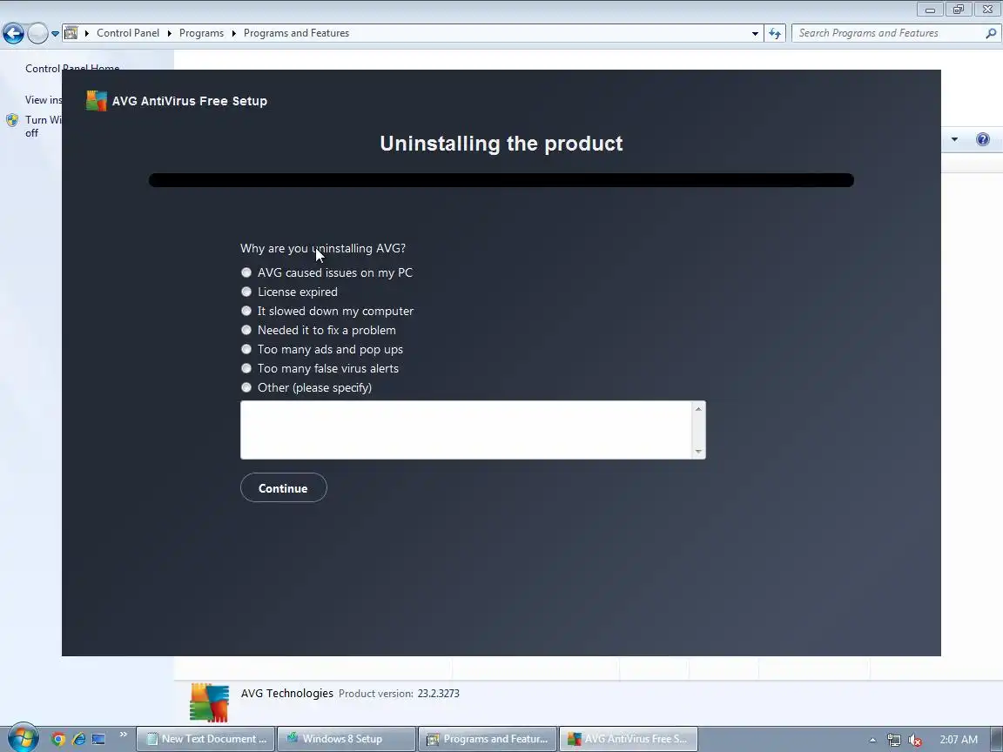Click 'Programs and Features' breadcrumb
Viewport: 1003px width, 752px height.
coord(296,32)
